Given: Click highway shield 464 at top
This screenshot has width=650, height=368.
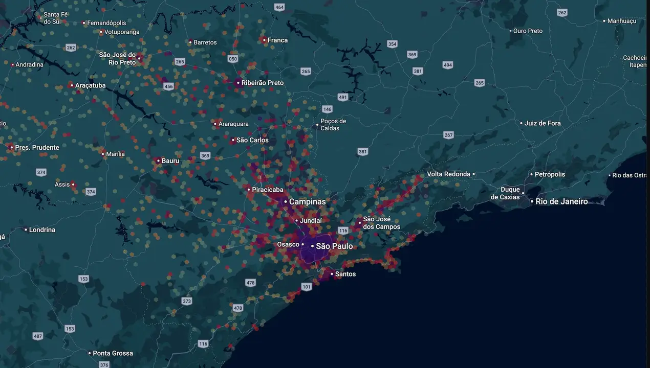Looking at the screenshot, I should coord(279,7).
